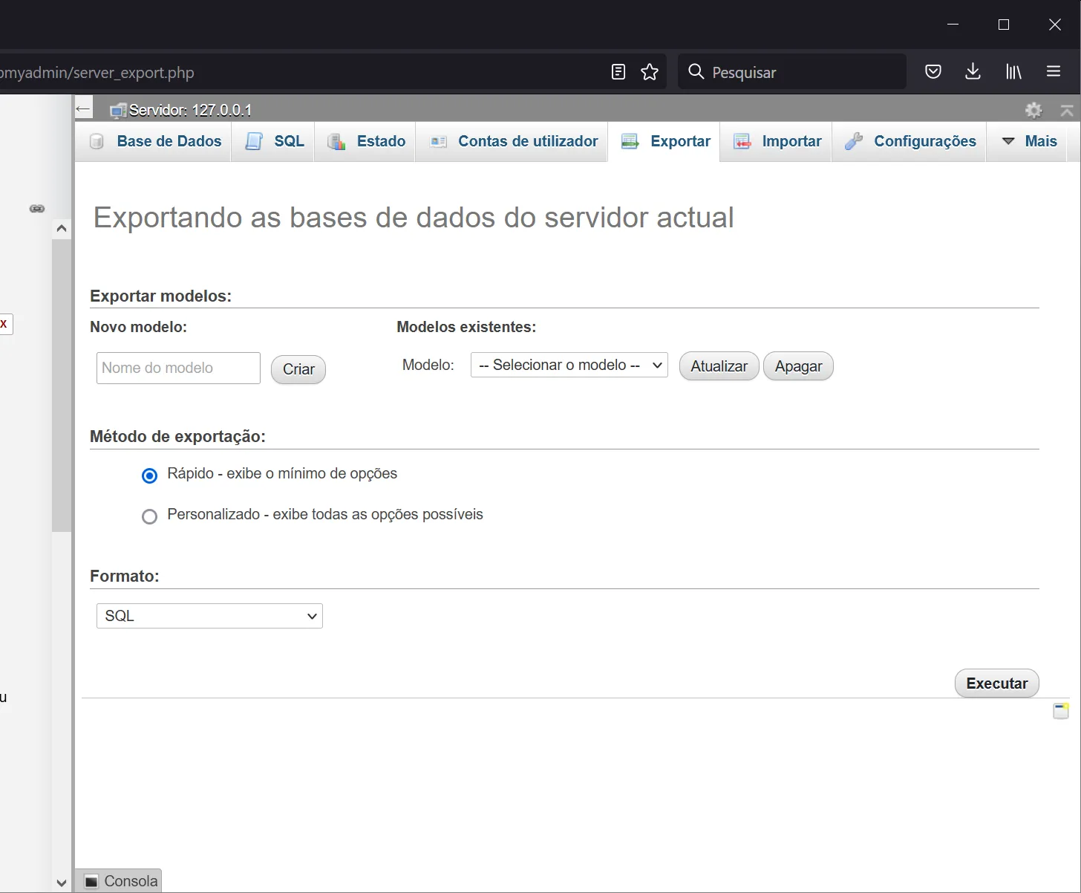The height and width of the screenshot is (893, 1081).
Task: Click the Contas de utilizador card icon
Action: [439, 141]
